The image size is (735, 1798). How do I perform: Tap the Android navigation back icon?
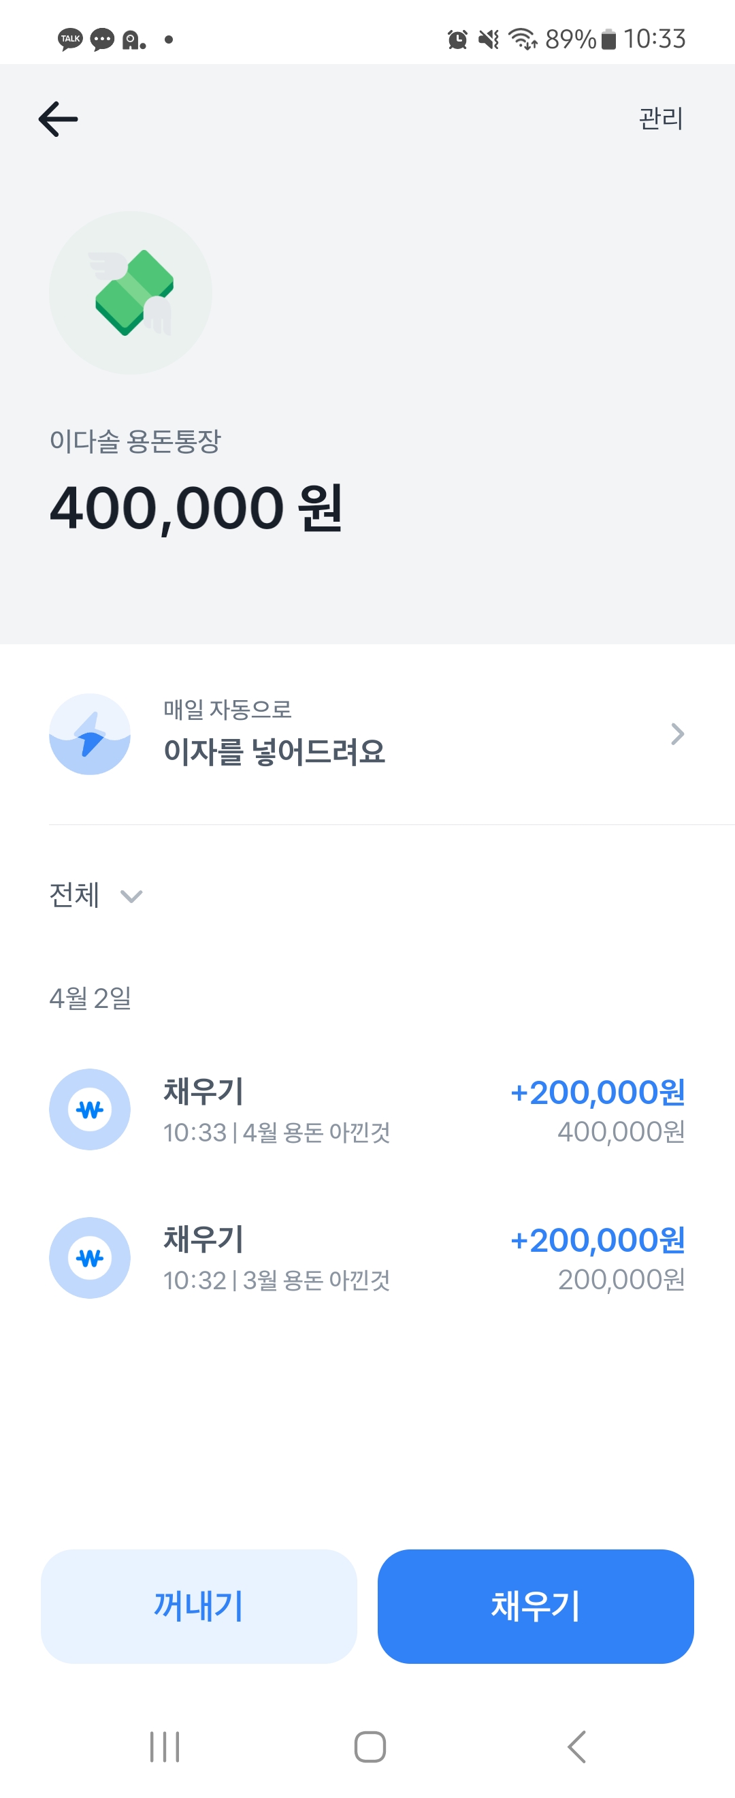(x=576, y=1747)
